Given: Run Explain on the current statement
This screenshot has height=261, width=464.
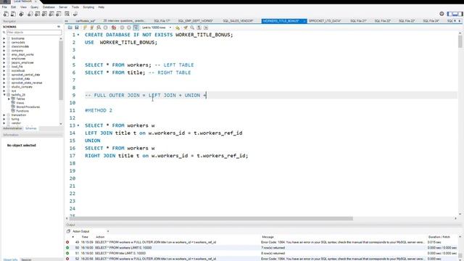Looking at the screenshot, I should (x=99, y=28).
